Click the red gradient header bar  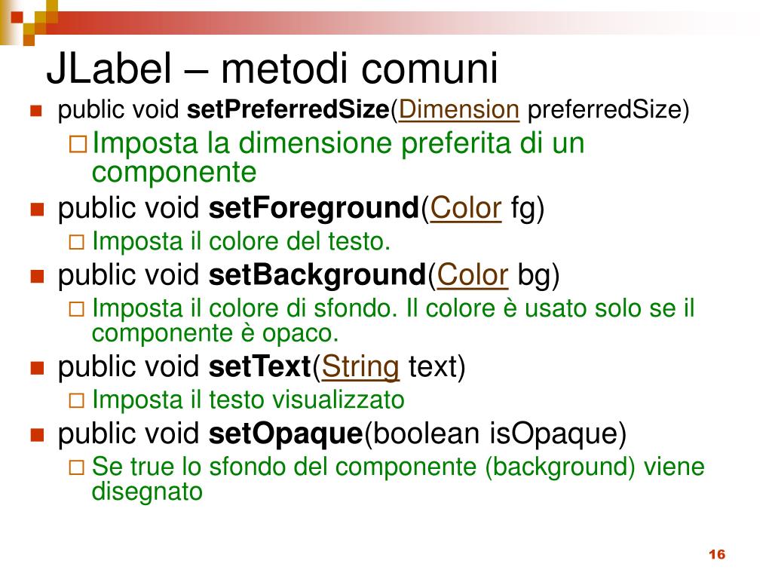pos(394,23)
